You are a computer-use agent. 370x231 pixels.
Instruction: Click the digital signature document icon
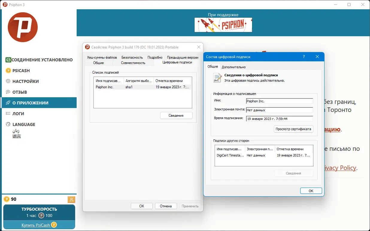[x=217, y=78]
